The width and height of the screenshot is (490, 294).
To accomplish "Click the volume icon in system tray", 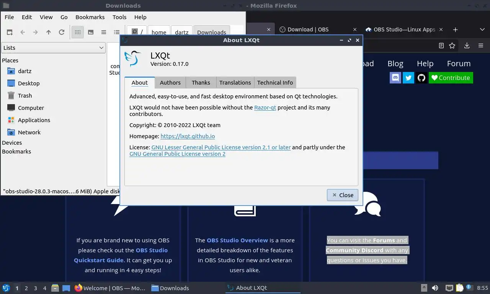I will click(x=435, y=288).
